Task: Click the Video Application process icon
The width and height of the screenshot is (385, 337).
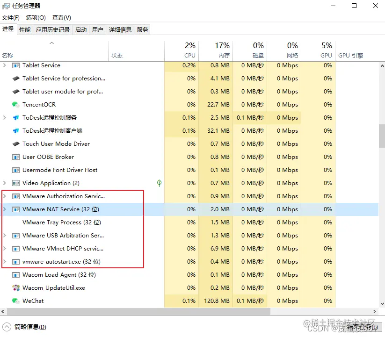Action: click(16, 183)
